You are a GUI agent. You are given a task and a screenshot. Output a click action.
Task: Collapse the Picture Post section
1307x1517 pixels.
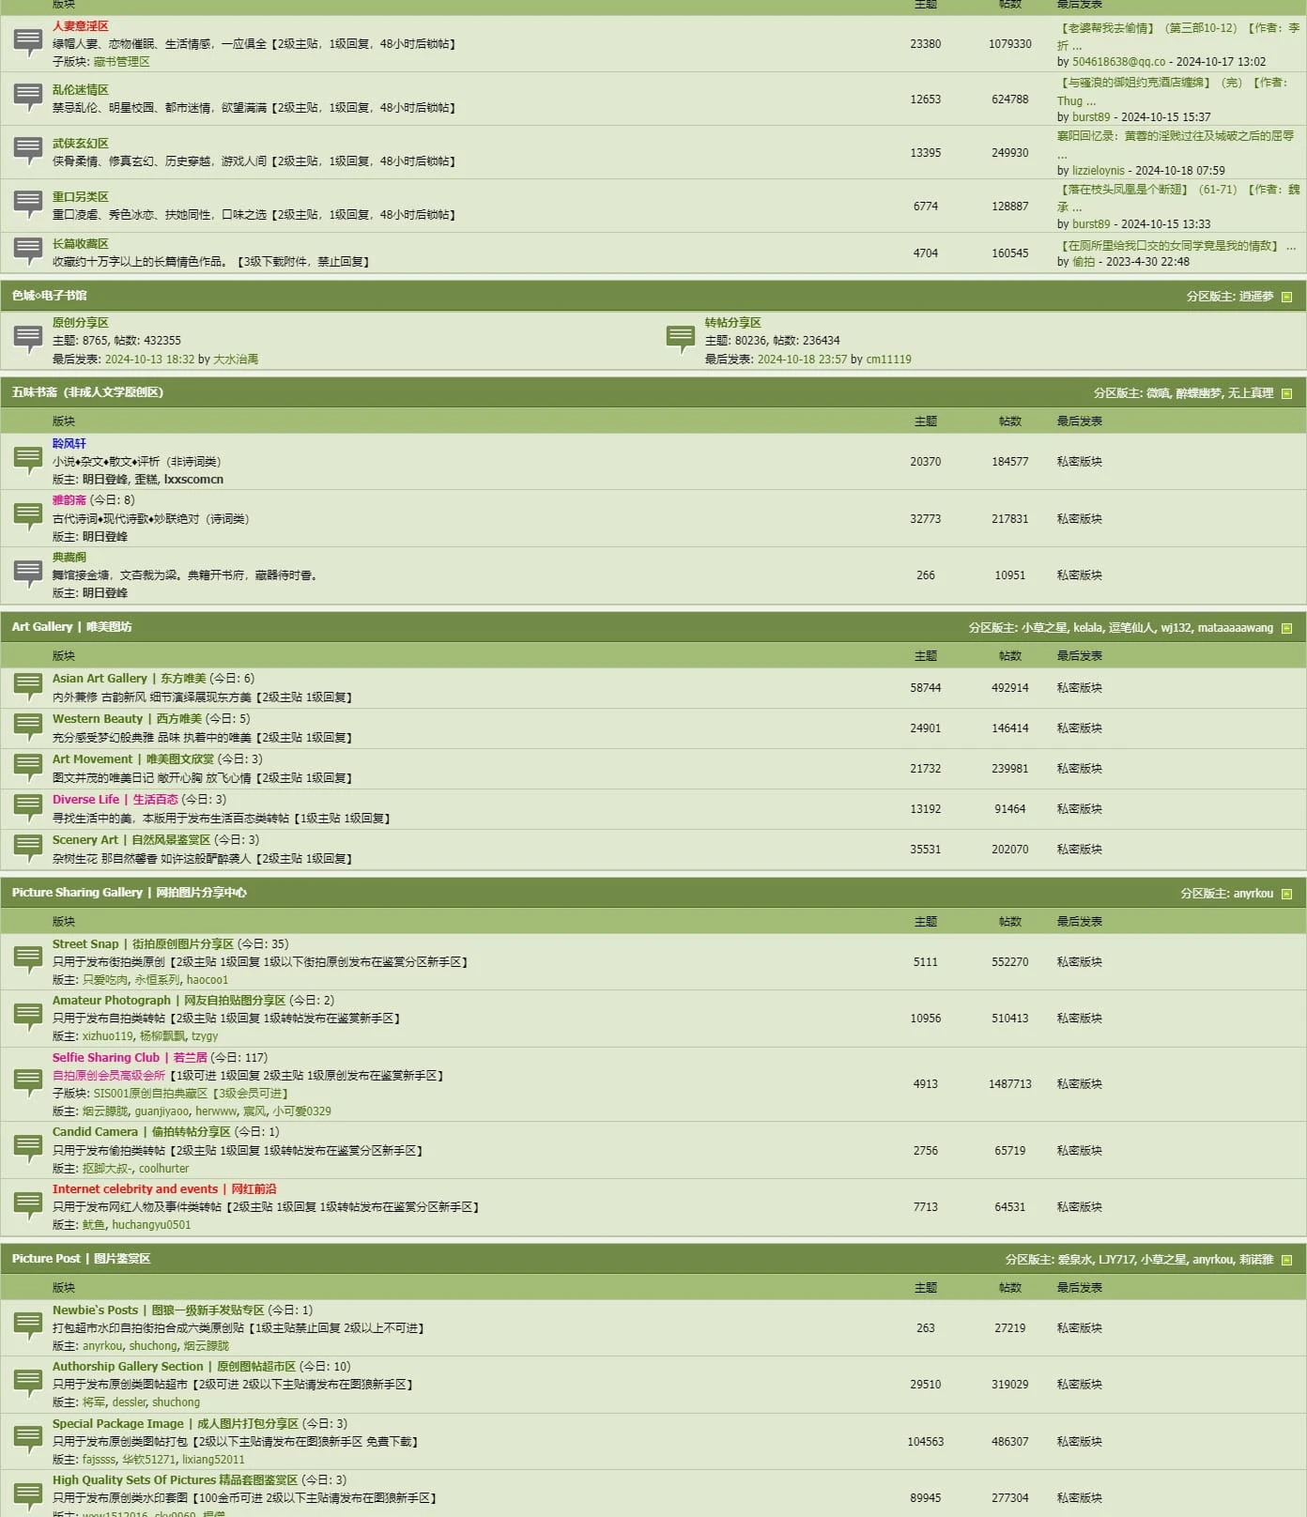[1286, 1260]
